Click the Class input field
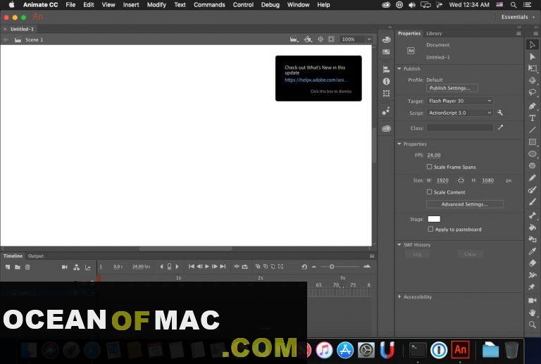Image resolution: width=541 pixels, height=364 pixels. pos(460,128)
